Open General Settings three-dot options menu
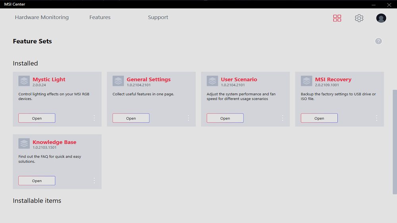397x223 pixels. [188, 118]
